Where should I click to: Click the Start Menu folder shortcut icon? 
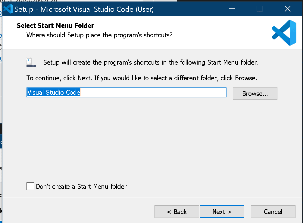(x=31, y=62)
